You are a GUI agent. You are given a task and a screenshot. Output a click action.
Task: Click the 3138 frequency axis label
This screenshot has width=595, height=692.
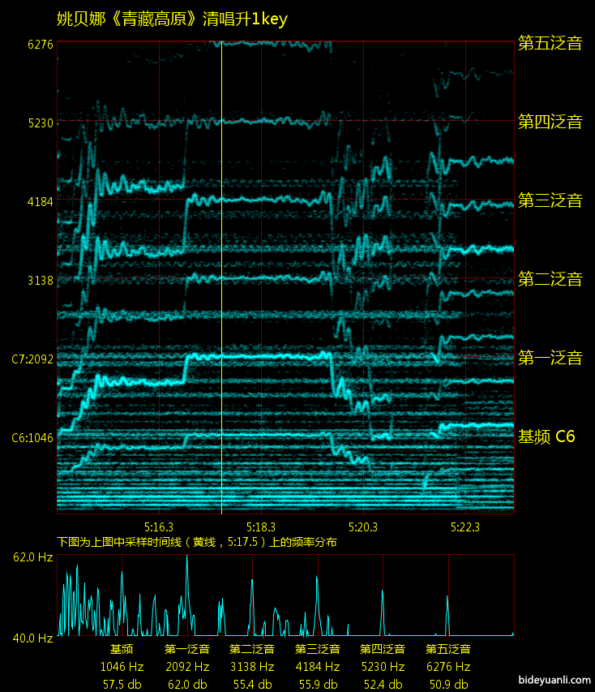[40, 281]
